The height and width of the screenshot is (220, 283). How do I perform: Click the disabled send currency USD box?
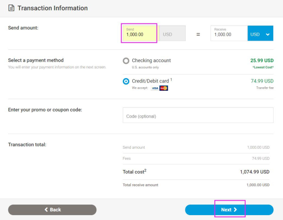[172, 34]
